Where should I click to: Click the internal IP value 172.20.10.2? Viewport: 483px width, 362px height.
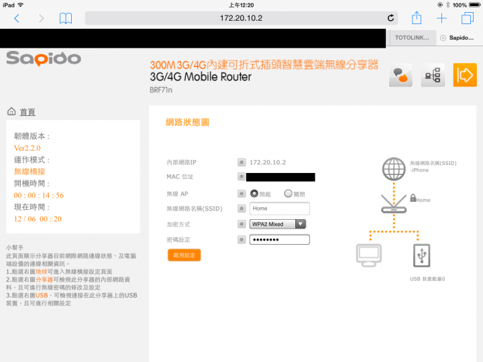point(268,162)
